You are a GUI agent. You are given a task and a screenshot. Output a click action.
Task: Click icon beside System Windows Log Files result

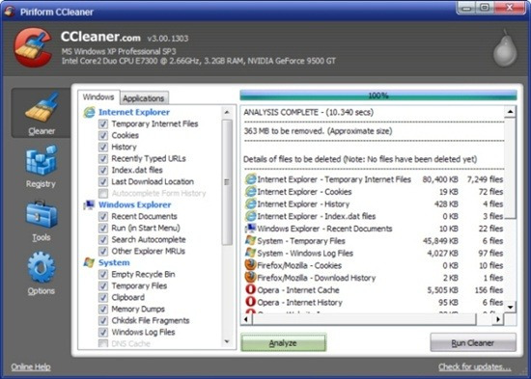point(251,253)
